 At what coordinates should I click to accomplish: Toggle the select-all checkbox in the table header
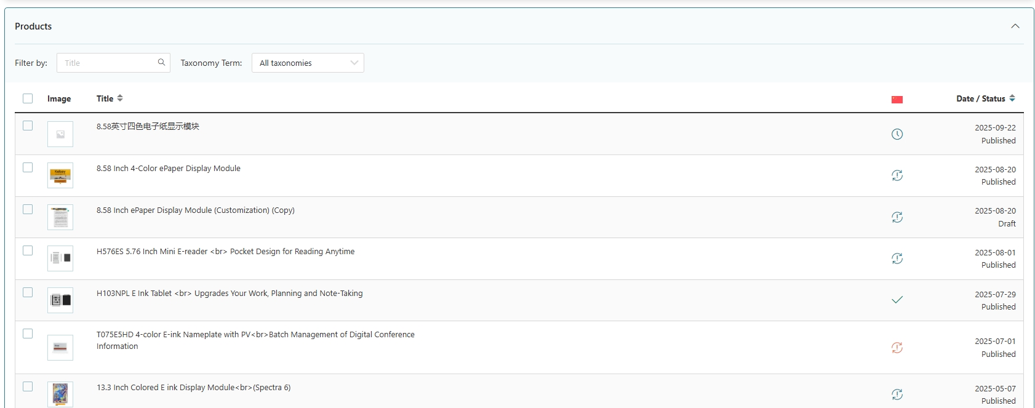click(28, 98)
